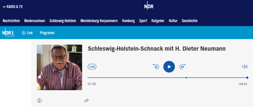Open the Programm page
Viewport: 253px width, 108px height.
[x=47, y=33]
